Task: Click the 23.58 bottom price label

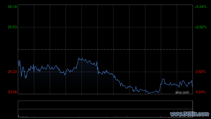Action: pyautogui.click(x=13, y=92)
